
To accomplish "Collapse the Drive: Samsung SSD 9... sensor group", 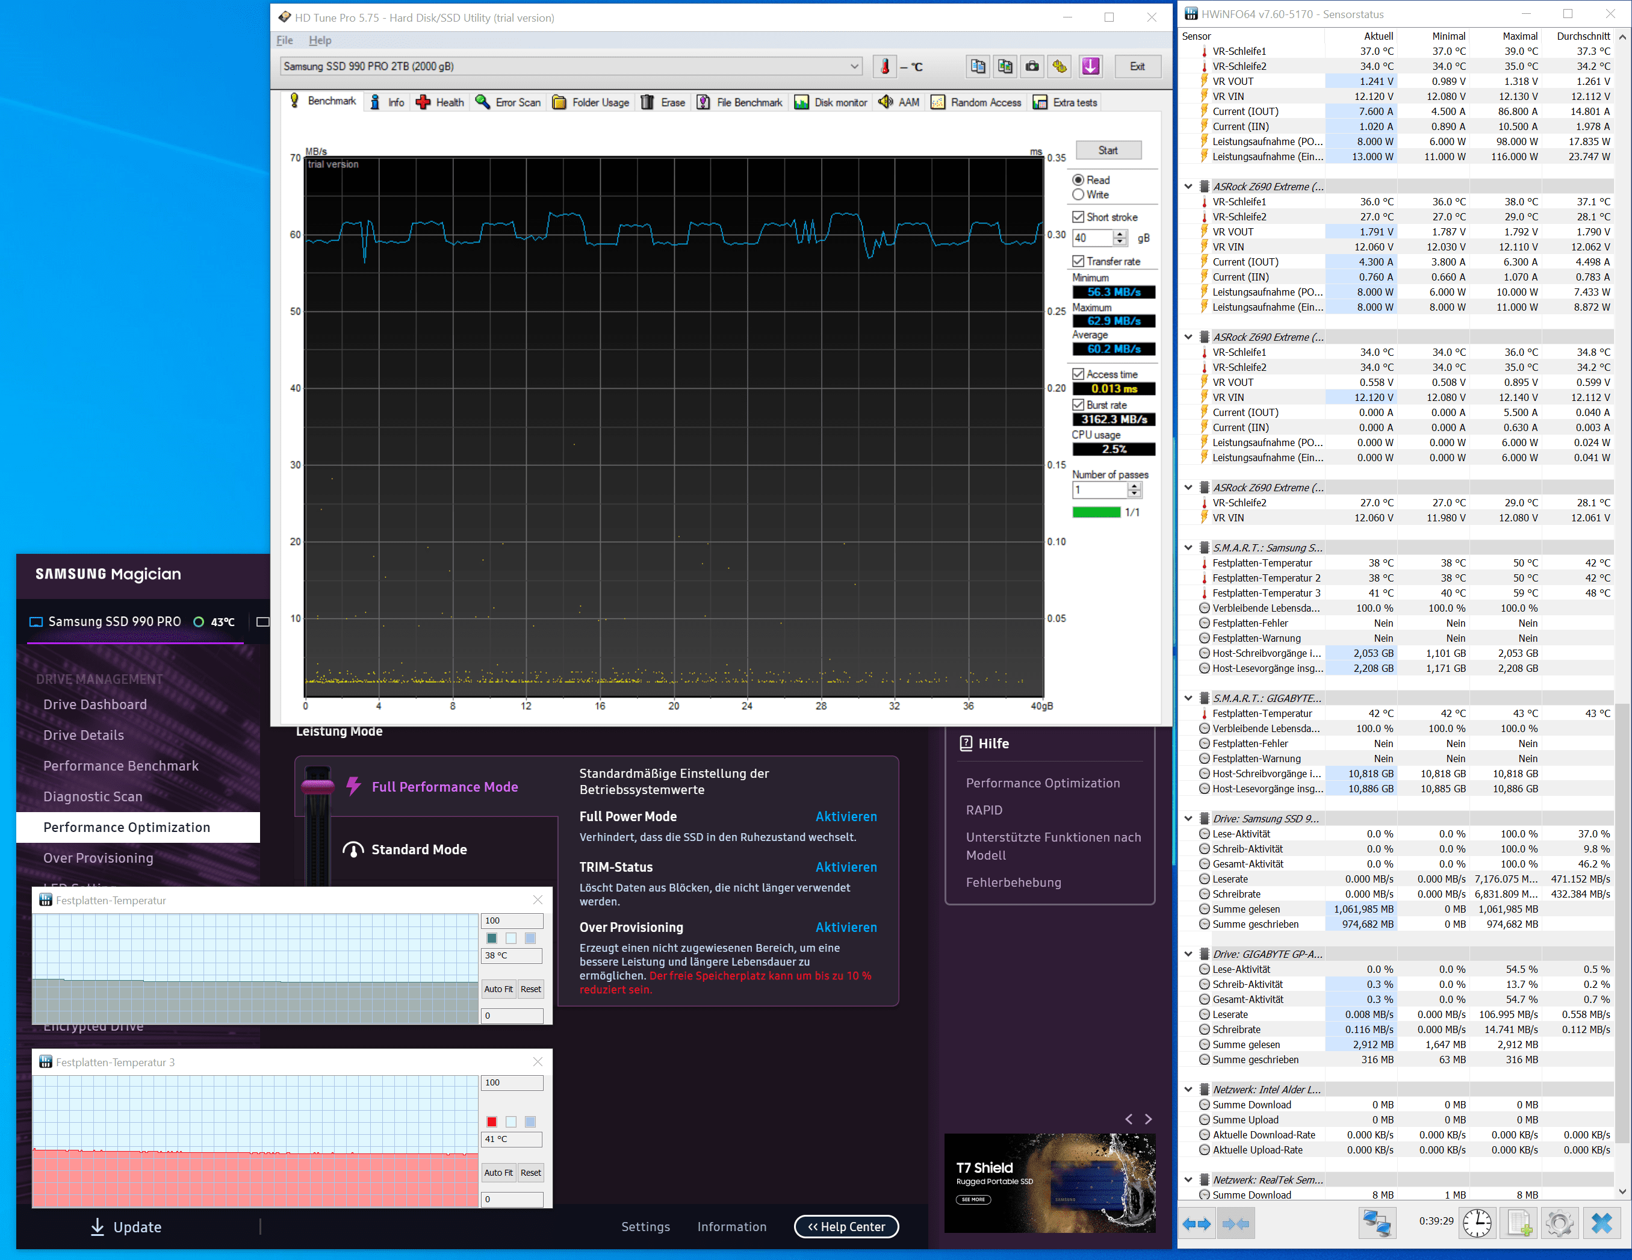I will (x=1188, y=818).
